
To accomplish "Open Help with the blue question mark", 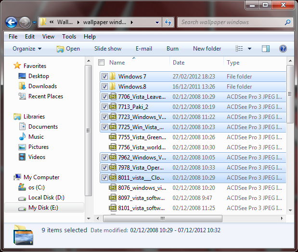I will [x=283, y=49].
